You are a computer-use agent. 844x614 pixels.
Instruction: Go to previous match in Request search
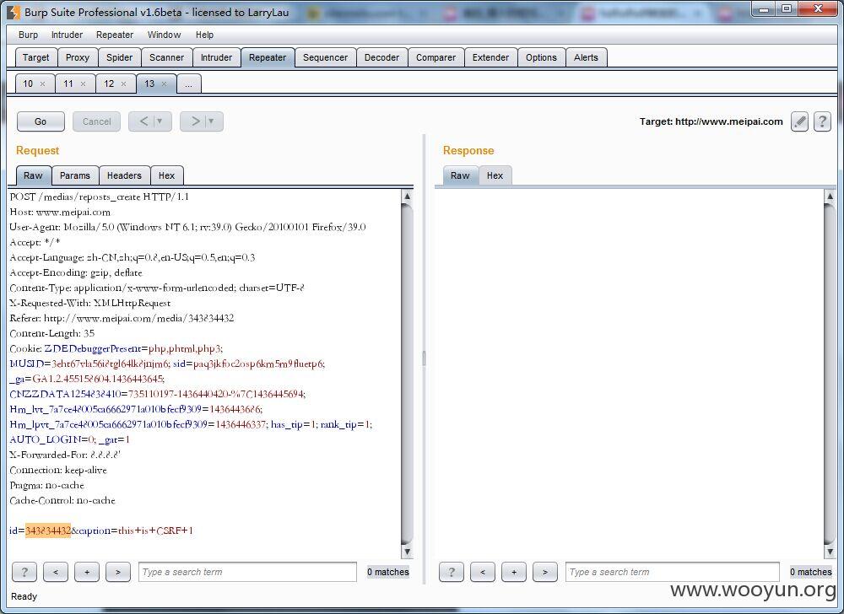click(56, 572)
